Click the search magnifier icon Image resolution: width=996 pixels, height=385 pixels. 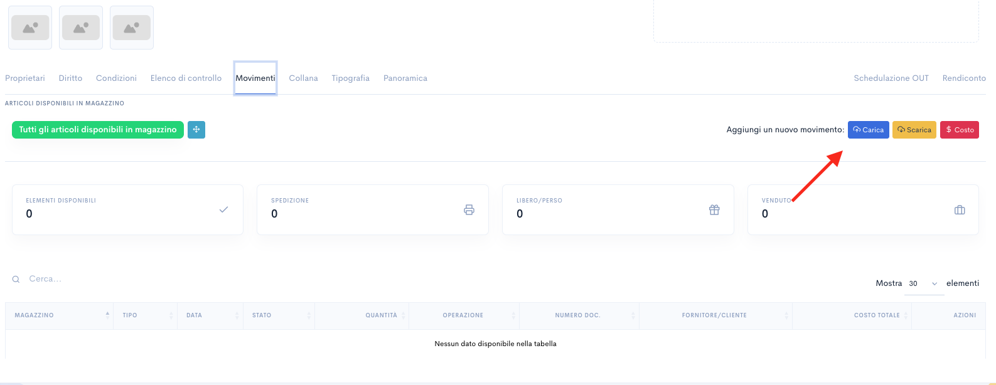tap(16, 279)
